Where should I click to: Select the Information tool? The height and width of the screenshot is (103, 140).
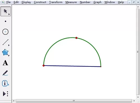[5, 83]
